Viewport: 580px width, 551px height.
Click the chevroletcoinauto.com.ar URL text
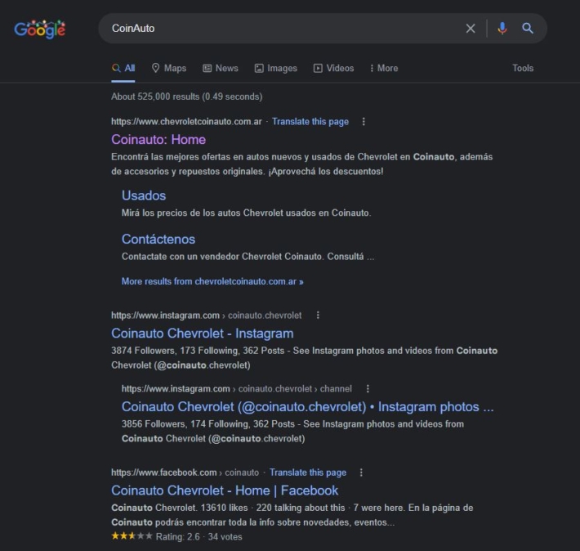point(186,122)
